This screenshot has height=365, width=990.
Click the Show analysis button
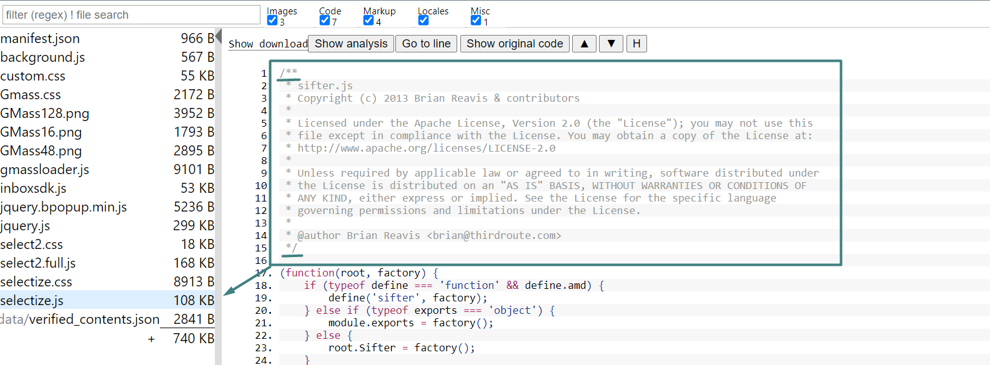(351, 44)
